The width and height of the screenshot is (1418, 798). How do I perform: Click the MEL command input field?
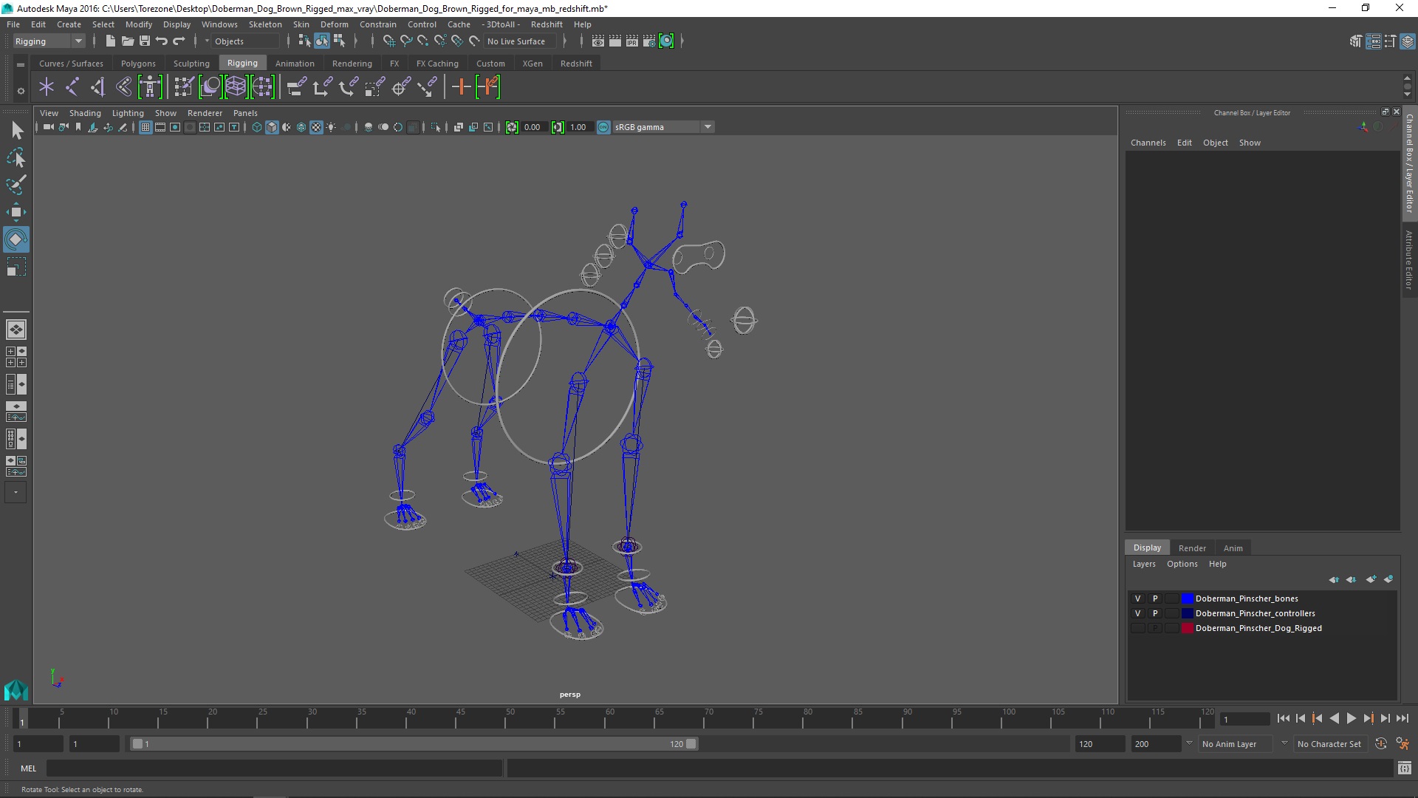274,768
